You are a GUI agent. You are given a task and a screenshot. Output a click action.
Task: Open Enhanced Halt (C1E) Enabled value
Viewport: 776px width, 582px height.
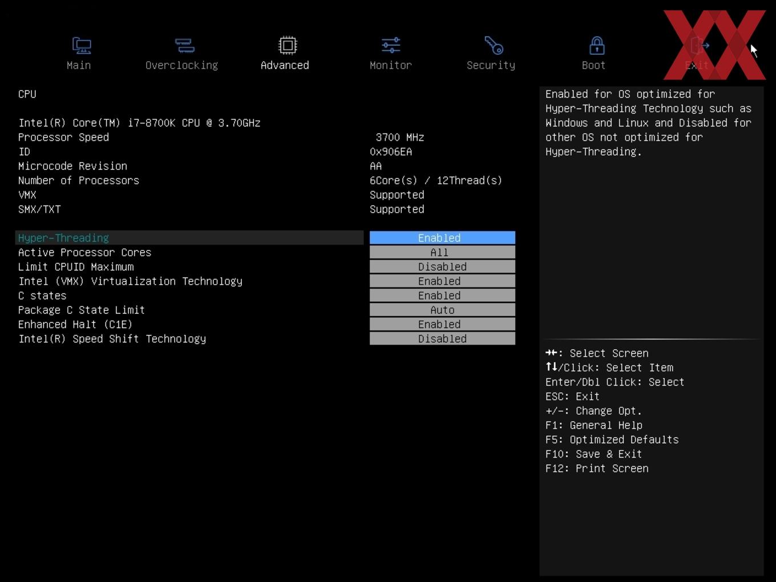point(442,324)
